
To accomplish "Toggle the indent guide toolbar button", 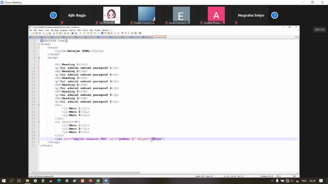I will 102,33.
